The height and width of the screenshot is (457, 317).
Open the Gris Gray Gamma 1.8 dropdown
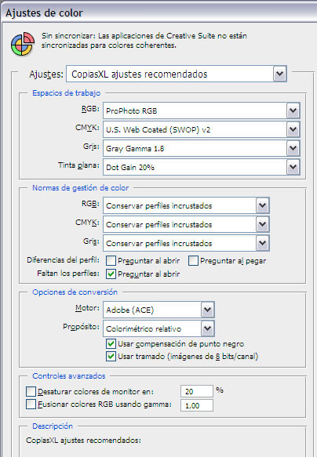(201, 148)
